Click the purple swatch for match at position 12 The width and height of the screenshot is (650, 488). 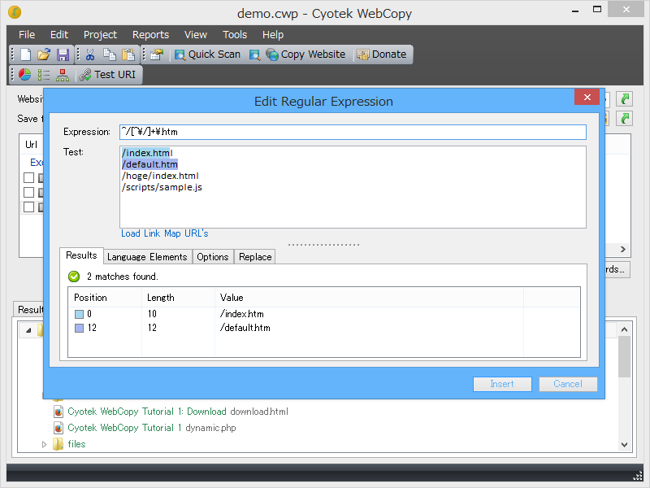click(79, 329)
